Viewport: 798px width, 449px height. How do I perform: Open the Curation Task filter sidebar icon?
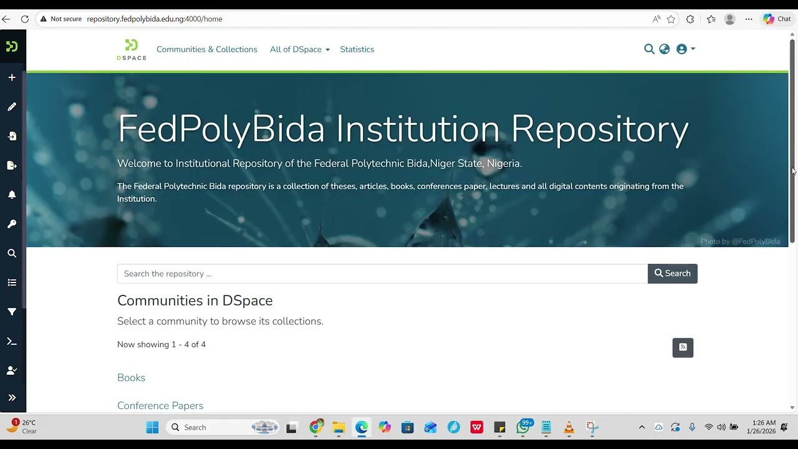12,312
